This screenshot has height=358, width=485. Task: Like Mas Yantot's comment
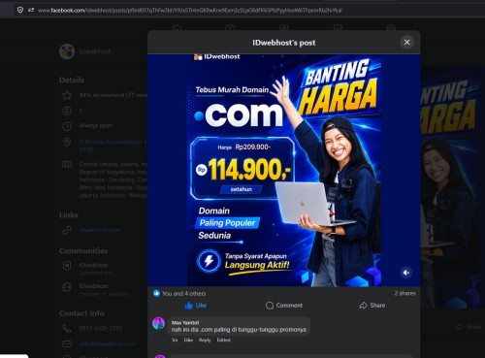(x=188, y=340)
